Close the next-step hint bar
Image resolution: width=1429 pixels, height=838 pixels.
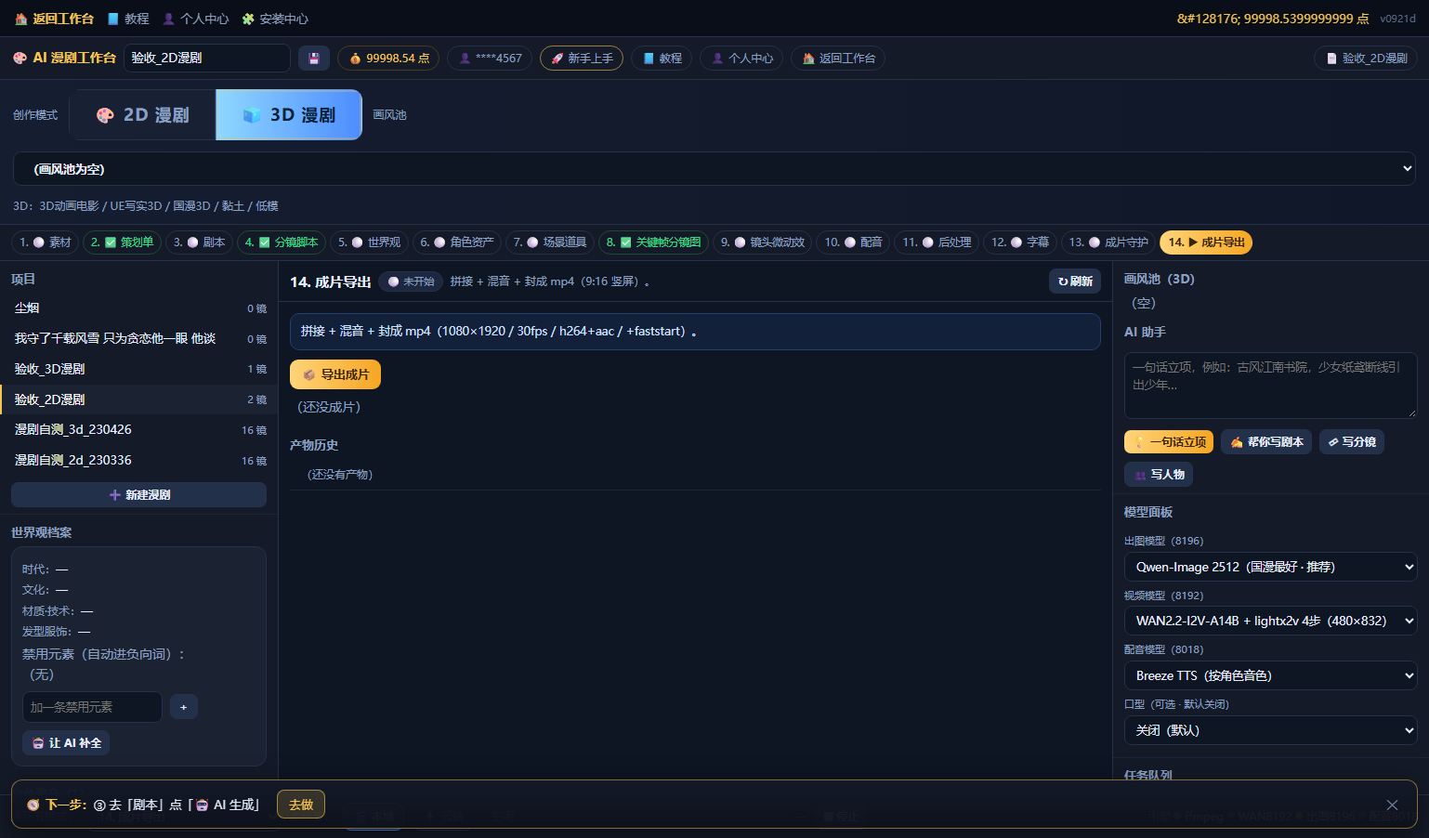[1392, 805]
